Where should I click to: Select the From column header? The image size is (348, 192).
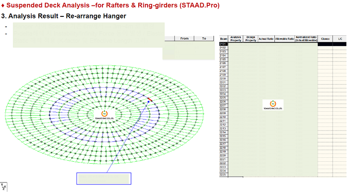click(184, 38)
